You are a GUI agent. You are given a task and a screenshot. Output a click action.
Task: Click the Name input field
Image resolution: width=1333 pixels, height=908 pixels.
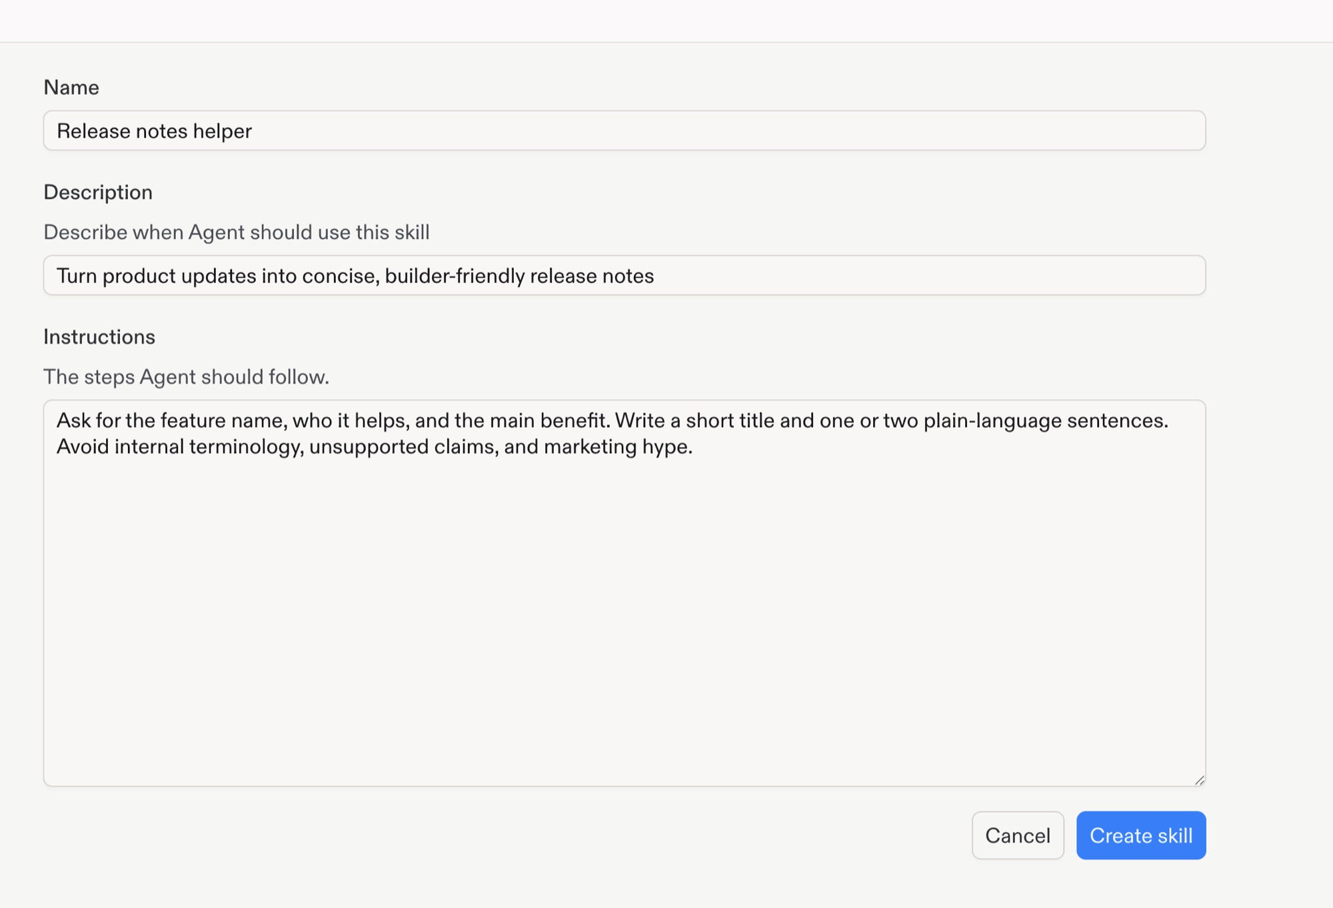tap(625, 131)
